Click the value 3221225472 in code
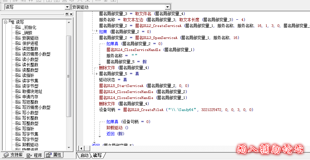 click(211, 110)
